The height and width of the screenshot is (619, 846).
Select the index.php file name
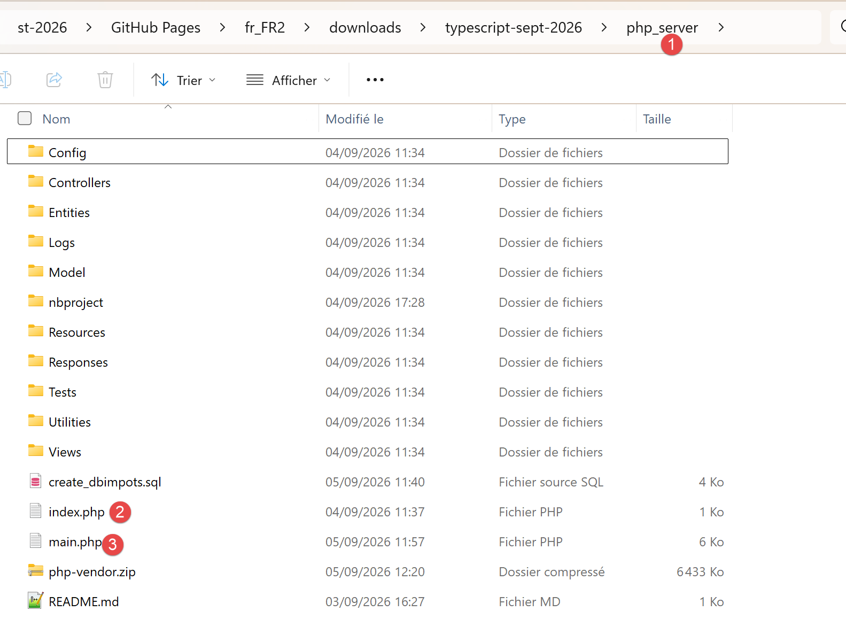(x=76, y=512)
